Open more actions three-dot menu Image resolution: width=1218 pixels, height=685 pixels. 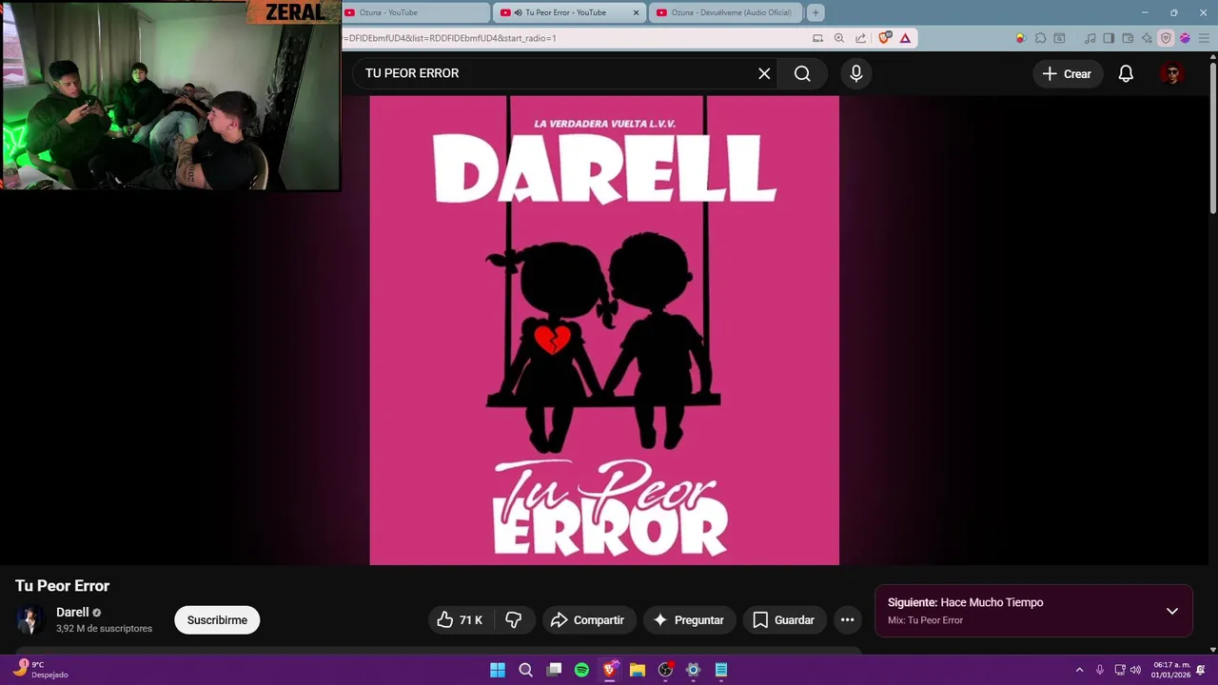click(x=847, y=620)
